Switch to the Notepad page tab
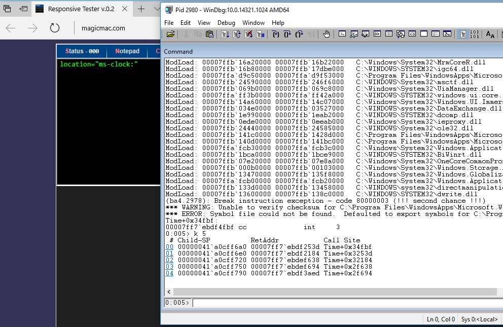Viewport: 503px width, 327px height. pos(127,51)
